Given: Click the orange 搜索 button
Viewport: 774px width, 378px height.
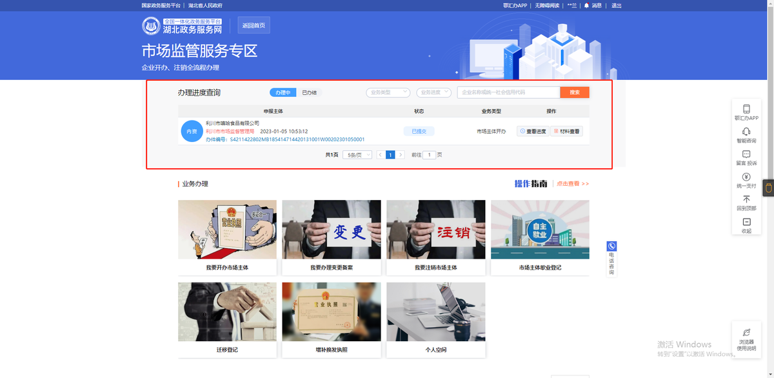Looking at the screenshot, I should tap(574, 92).
